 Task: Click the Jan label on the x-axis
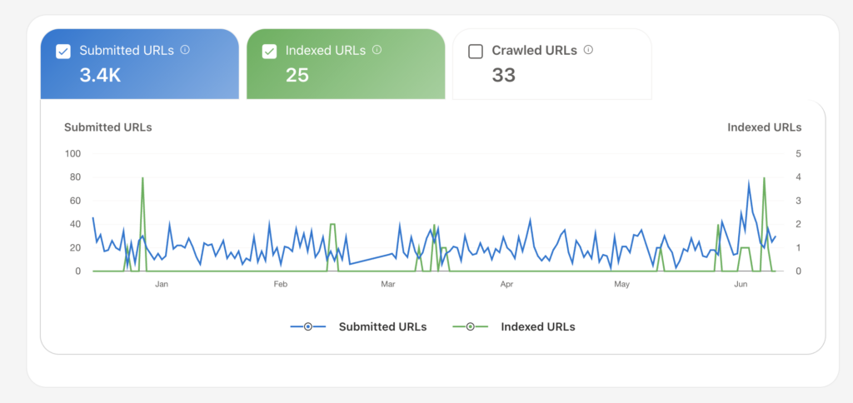(x=162, y=285)
